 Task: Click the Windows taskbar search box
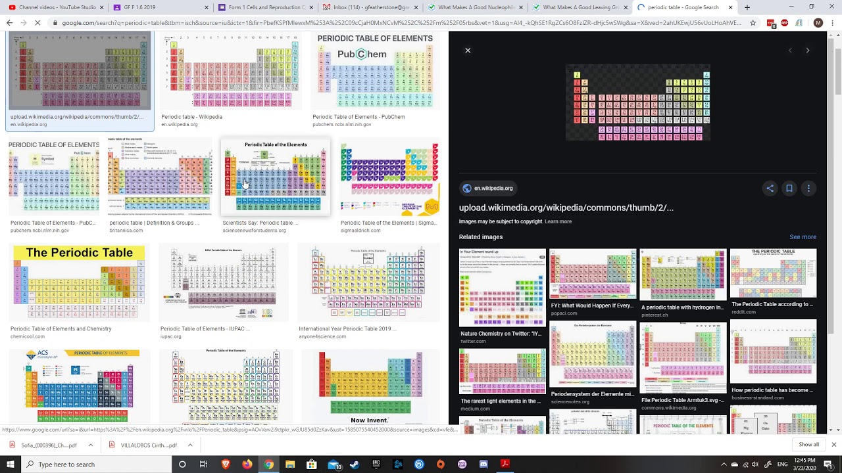(x=97, y=464)
